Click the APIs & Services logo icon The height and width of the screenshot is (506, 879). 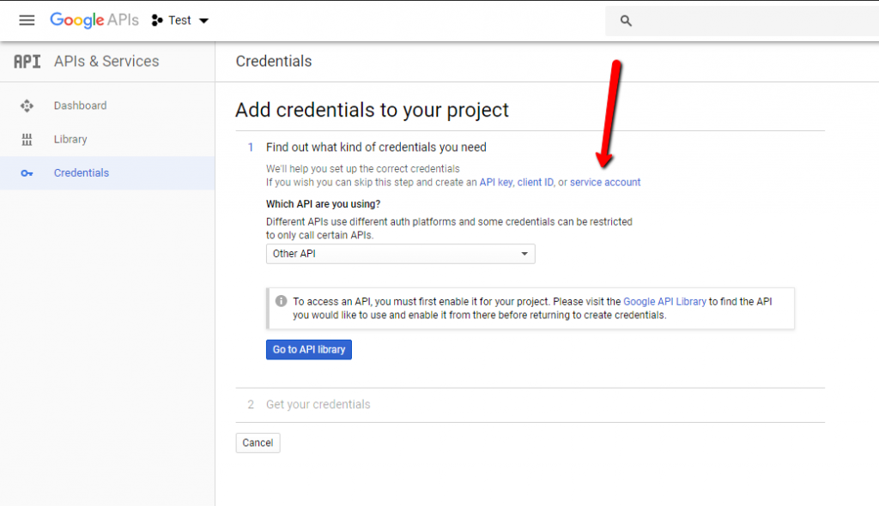tap(27, 61)
